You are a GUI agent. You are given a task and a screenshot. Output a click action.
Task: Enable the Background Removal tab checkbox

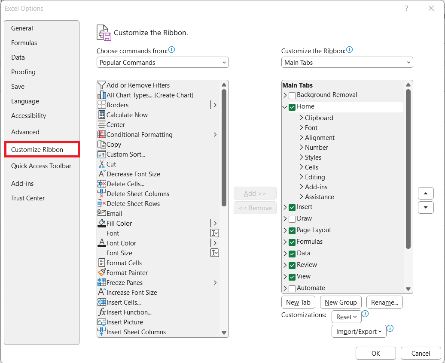click(x=292, y=95)
